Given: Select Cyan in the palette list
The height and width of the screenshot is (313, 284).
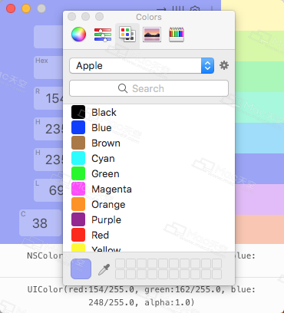Looking at the screenshot, I should pyautogui.click(x=149, y=158).
